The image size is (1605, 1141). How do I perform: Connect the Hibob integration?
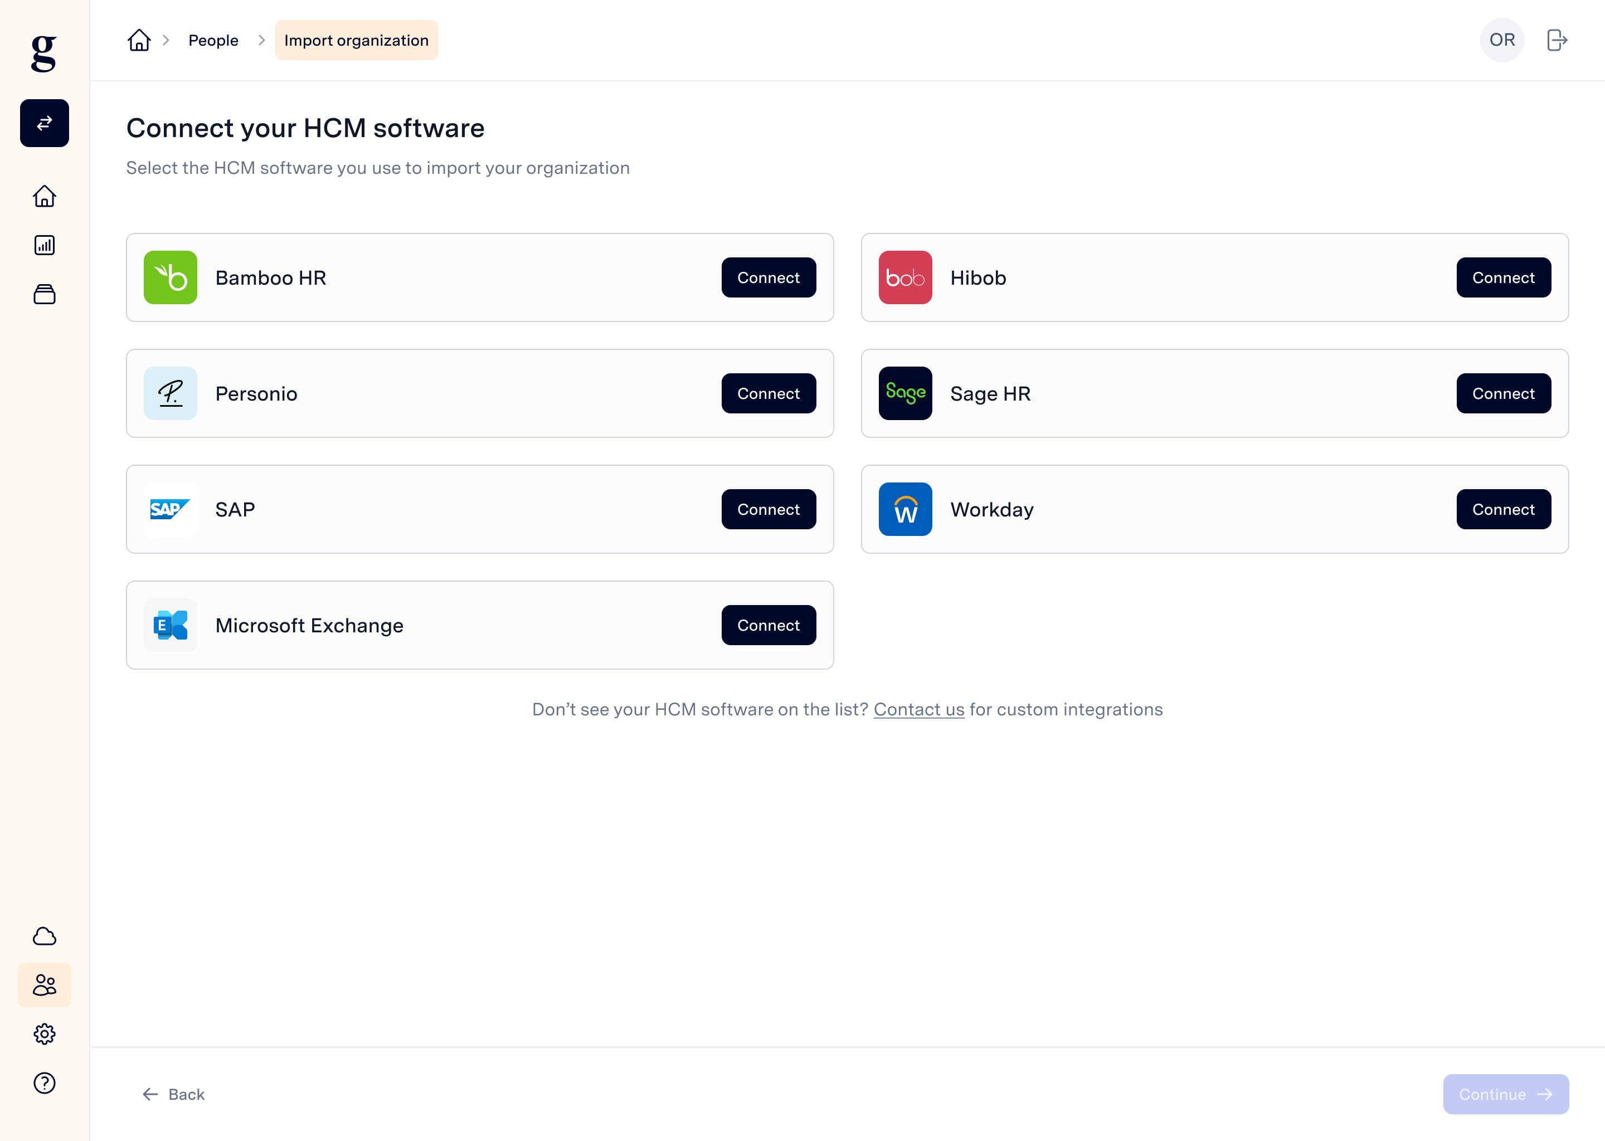(1503, 277)
